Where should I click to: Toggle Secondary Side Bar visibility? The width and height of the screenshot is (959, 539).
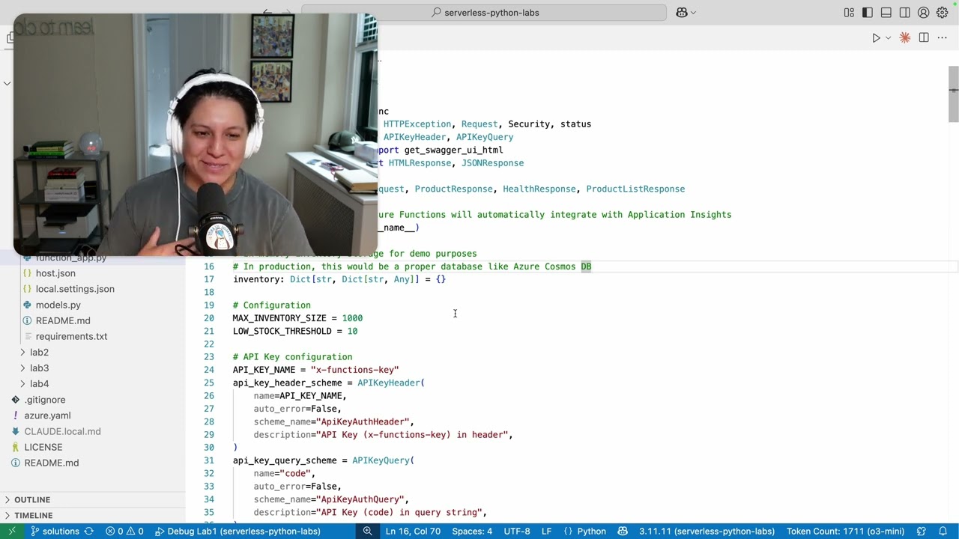(905, 13)
